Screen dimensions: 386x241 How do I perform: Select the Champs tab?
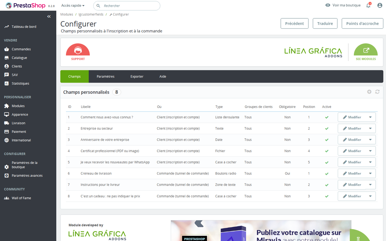75,76
